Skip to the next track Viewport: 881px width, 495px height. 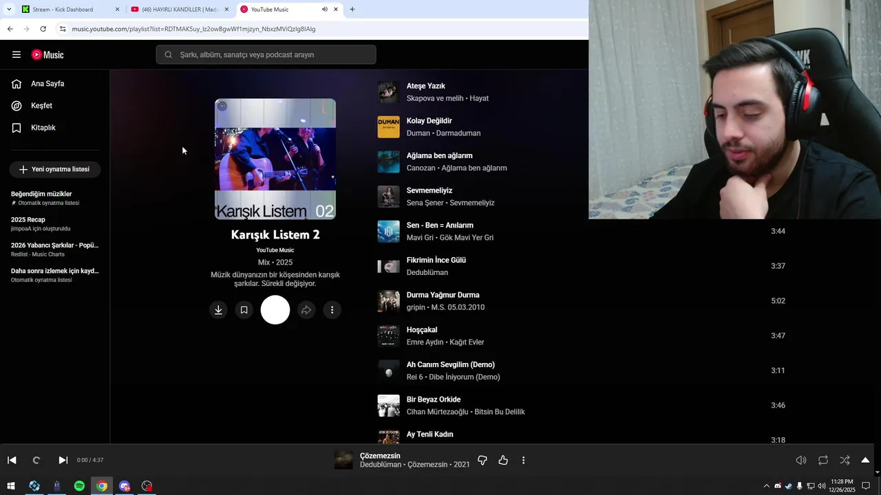coord(63,460)
